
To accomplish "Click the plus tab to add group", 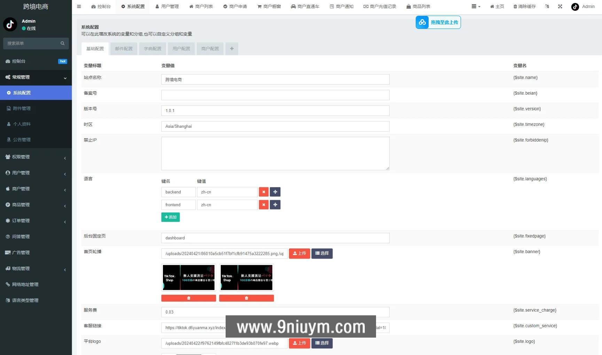I will pos(232,49).
